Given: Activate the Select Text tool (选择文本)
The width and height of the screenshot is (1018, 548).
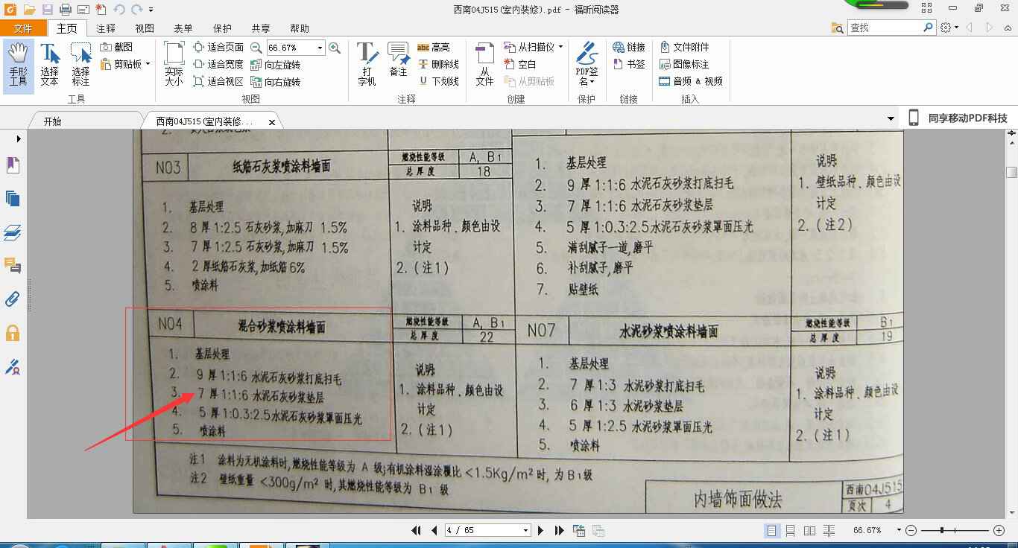Looking at the screenshot, I should point(49,66).
